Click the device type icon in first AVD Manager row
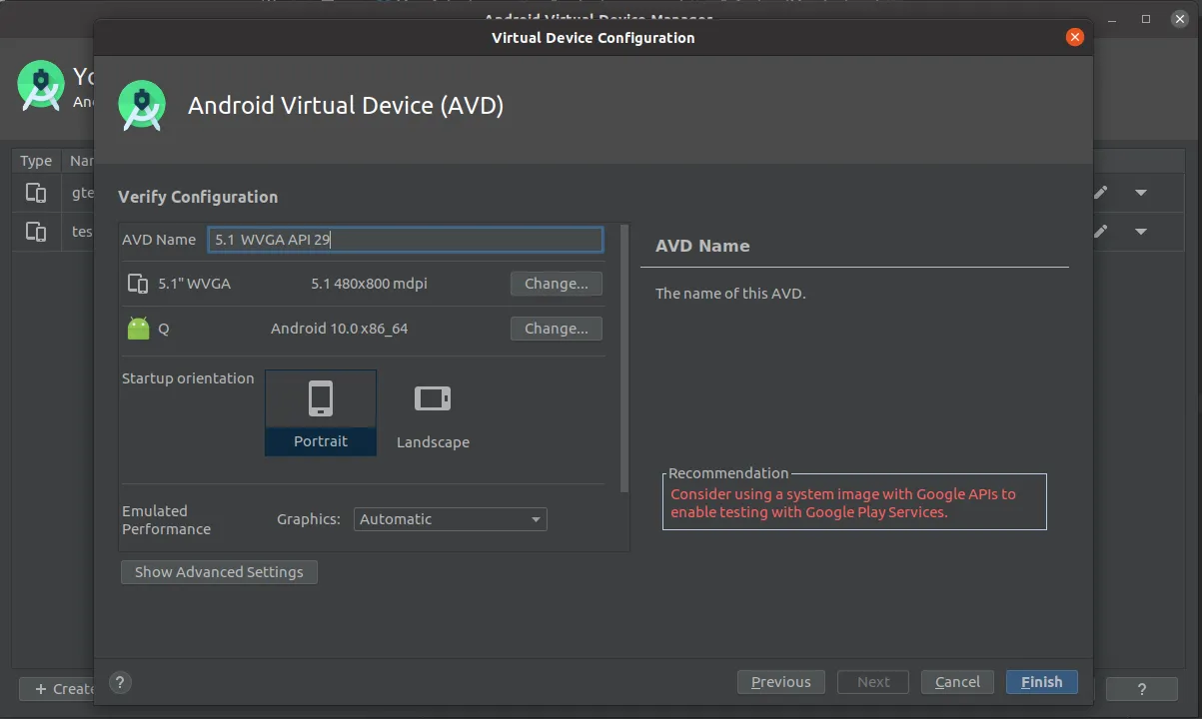Image resolution: width=1202 pixels, height=719 pixels. click(x=36, y=193)
